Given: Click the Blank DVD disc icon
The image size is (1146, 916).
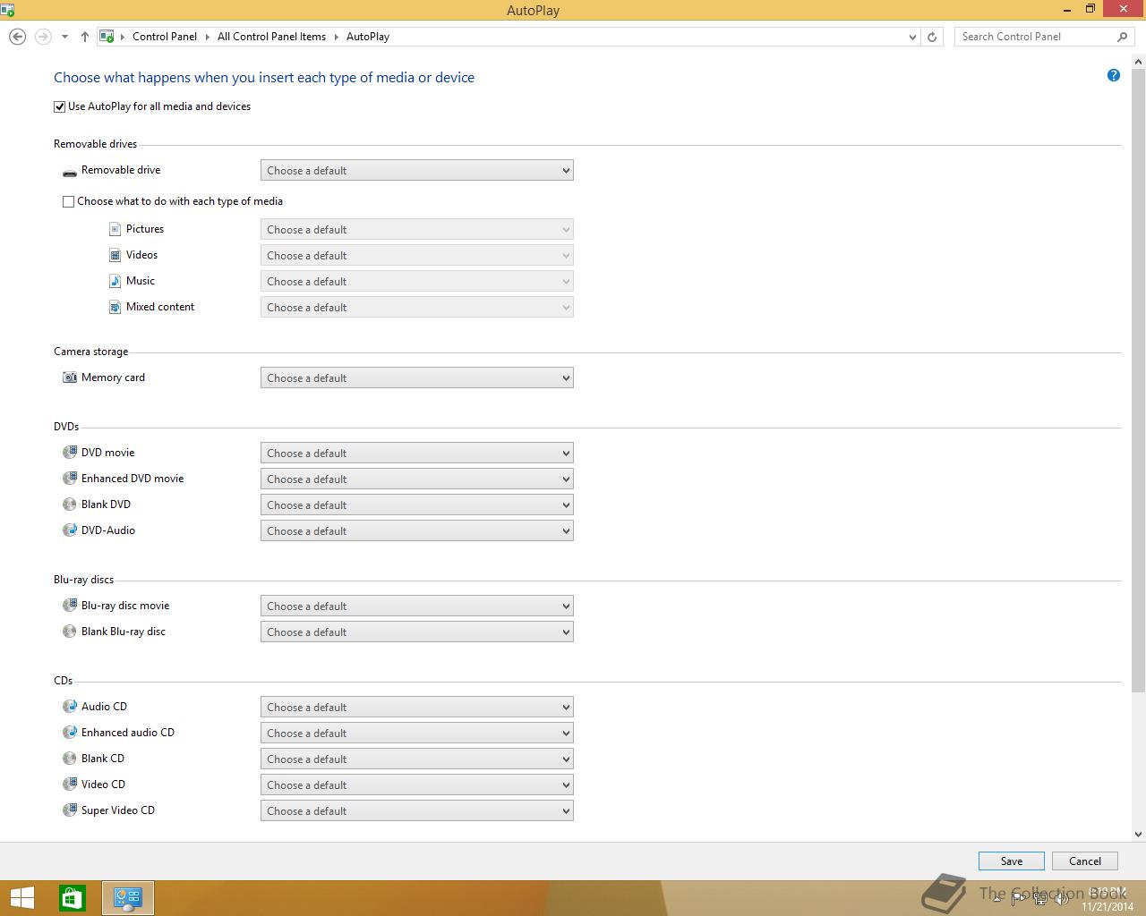Looking at the screenshot, I should (x=70, y=505).
